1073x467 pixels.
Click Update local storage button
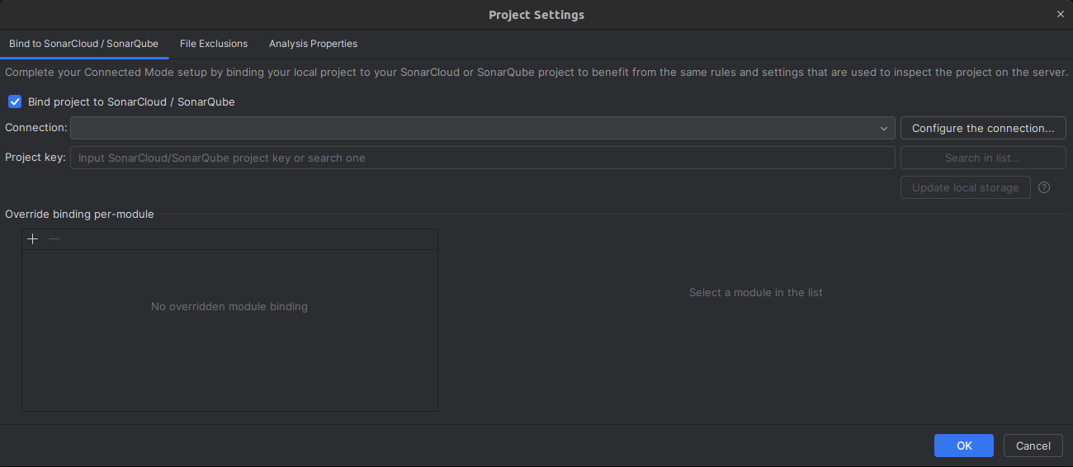[966, 187]
